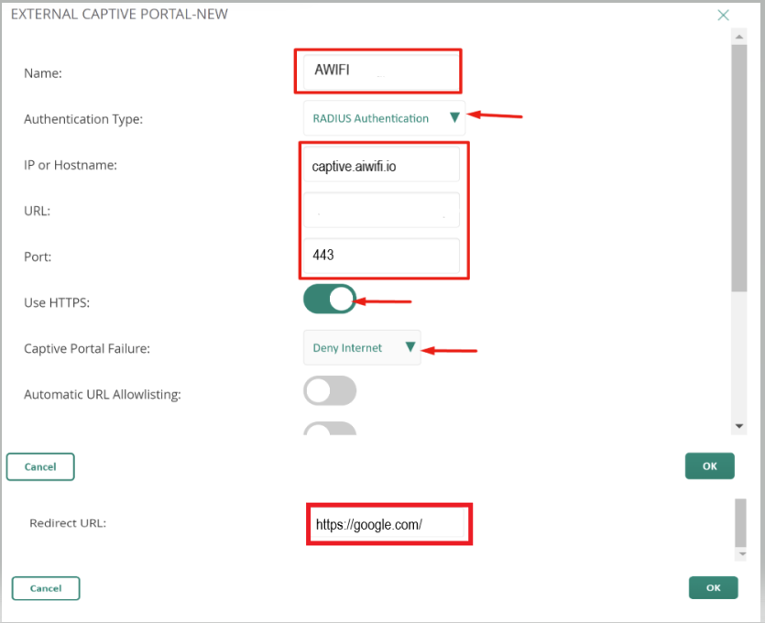765x623 pixels.
Task: Click the Name input field containing AWIFI
Action: pos(381,71)
